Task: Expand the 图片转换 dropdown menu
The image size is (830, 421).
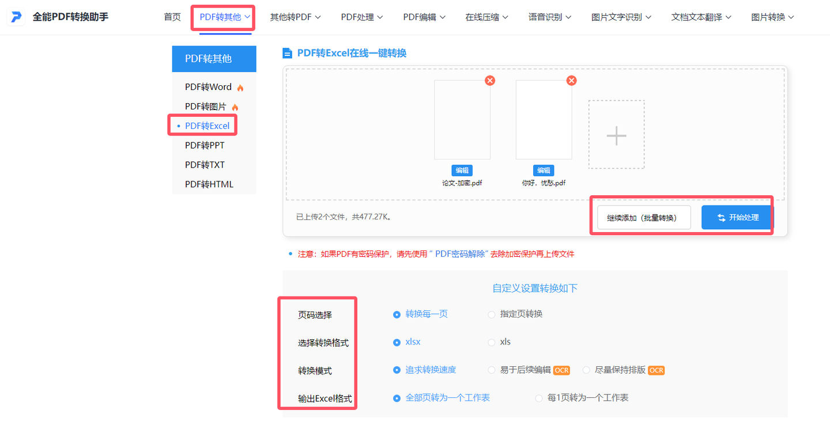Action: coord(773,17)
